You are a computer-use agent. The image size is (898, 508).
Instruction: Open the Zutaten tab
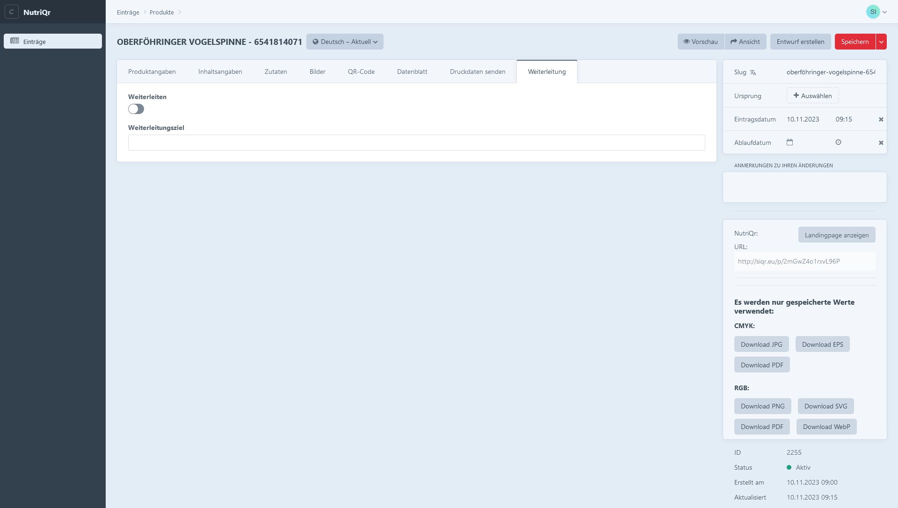pos(275,72)
